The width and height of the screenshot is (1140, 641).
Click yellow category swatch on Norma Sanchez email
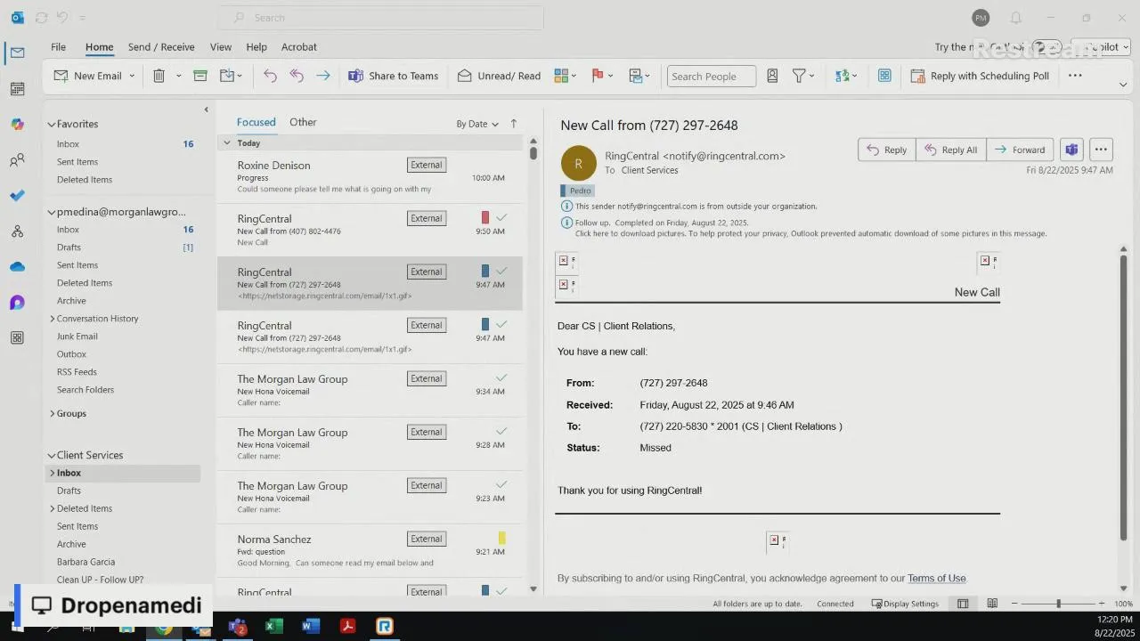[501, 539]
